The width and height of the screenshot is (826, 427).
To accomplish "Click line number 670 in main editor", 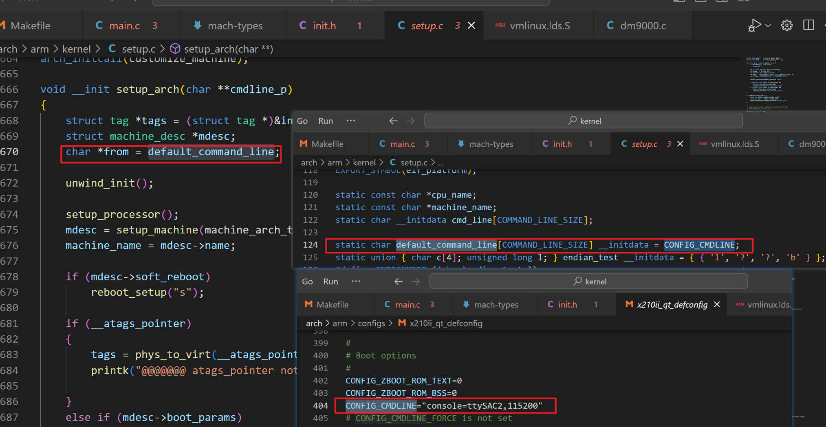I will 9,152.
